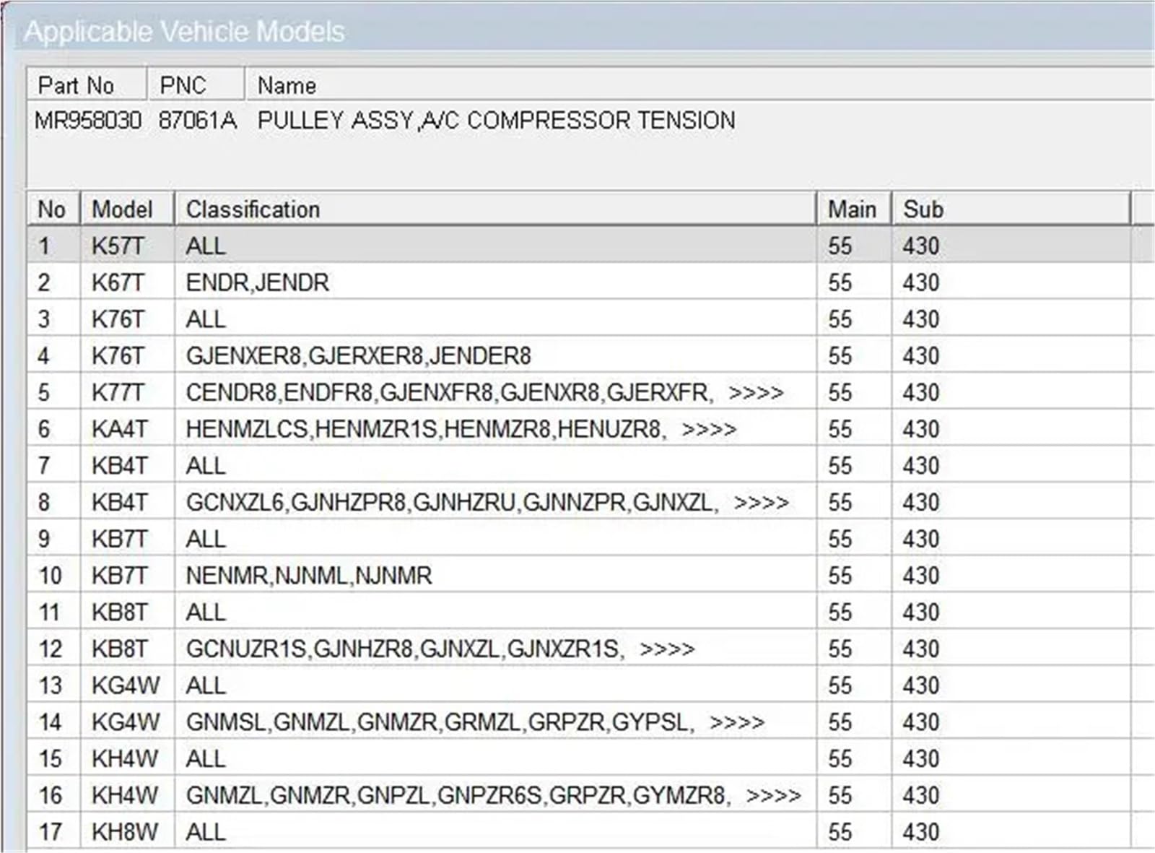Select row 13 KG4W ALL
The height and width of the screenshot is (853, 1155).
point(578,685)
